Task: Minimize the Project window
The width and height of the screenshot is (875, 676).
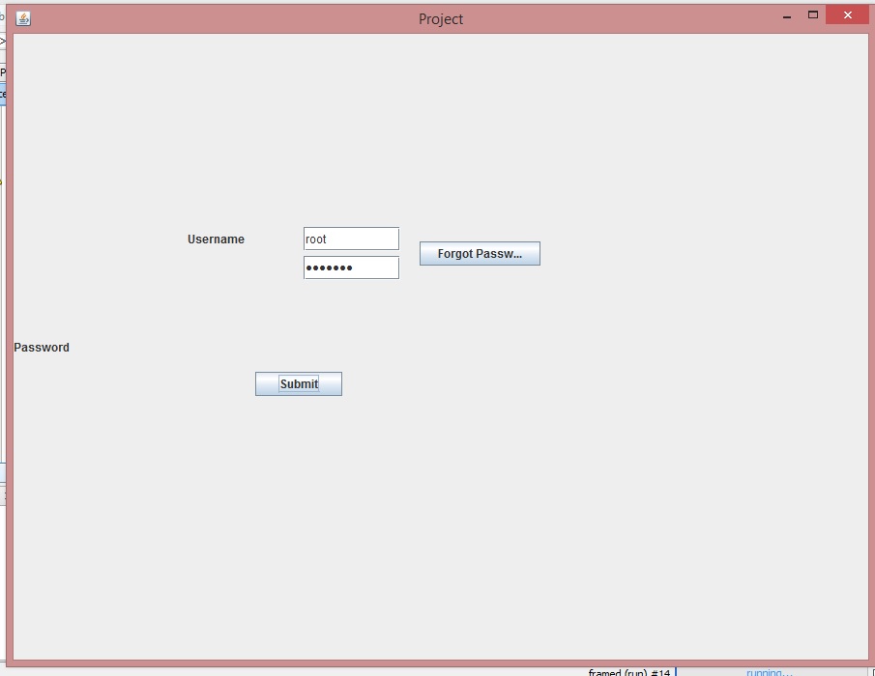Action: [787, 16]
